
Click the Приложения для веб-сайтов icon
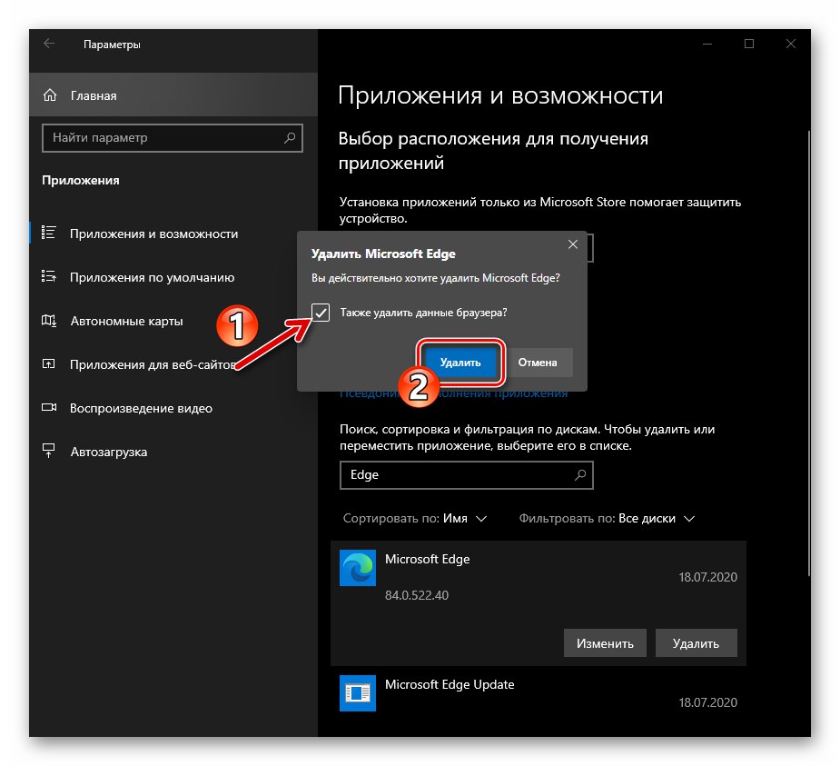[x=49, y=364]
